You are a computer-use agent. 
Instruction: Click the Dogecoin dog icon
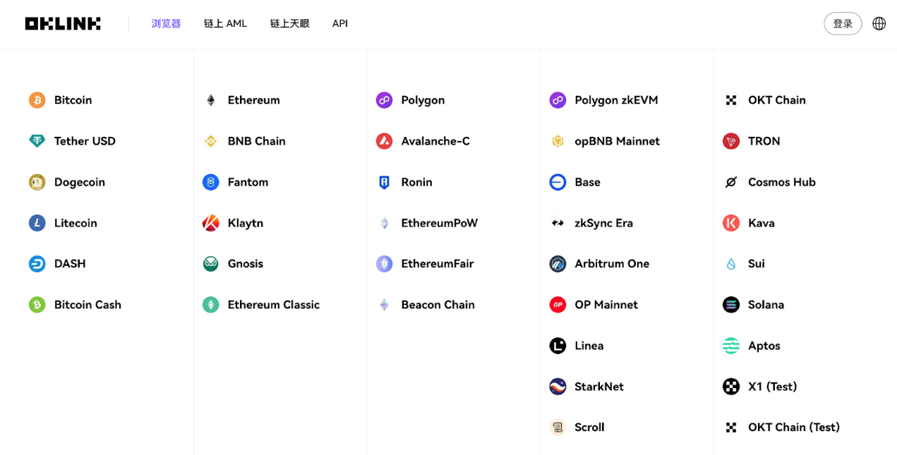point(37,182)
